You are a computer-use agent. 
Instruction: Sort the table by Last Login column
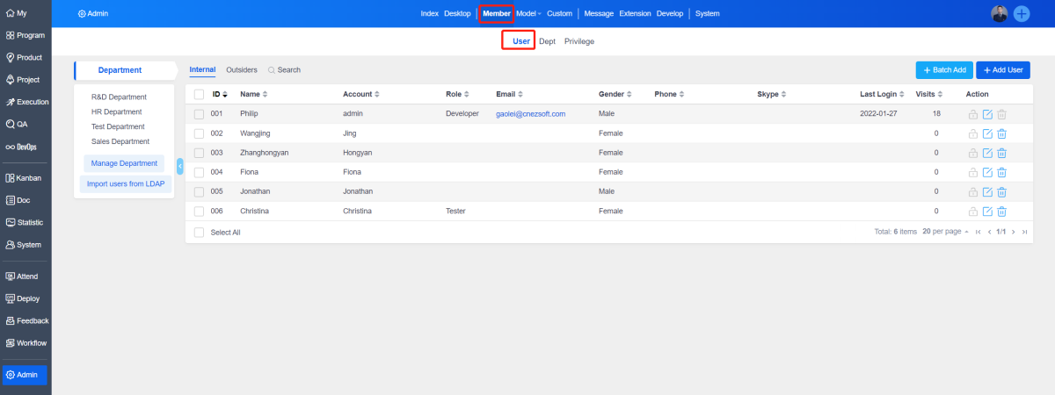[x=882, y=94]
